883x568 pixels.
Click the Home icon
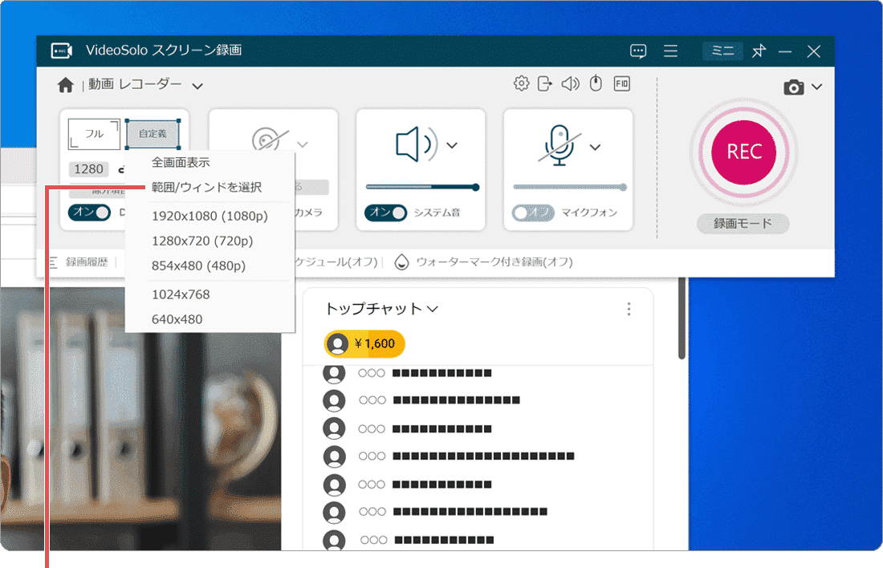(64, 84)
